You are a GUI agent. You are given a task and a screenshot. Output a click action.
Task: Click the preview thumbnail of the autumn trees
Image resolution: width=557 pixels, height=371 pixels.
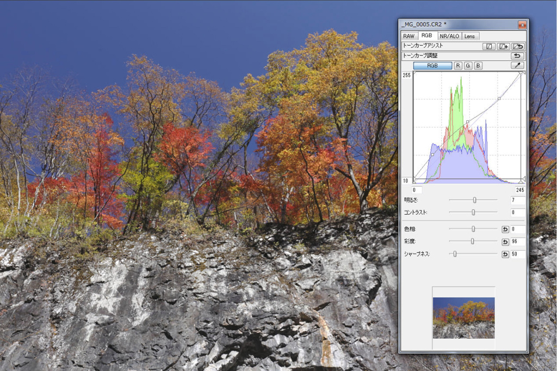[x=463, y=318]
